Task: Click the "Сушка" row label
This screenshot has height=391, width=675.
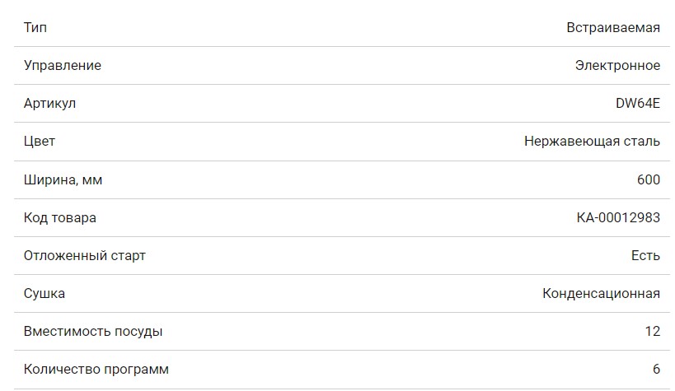Action: 45,294
